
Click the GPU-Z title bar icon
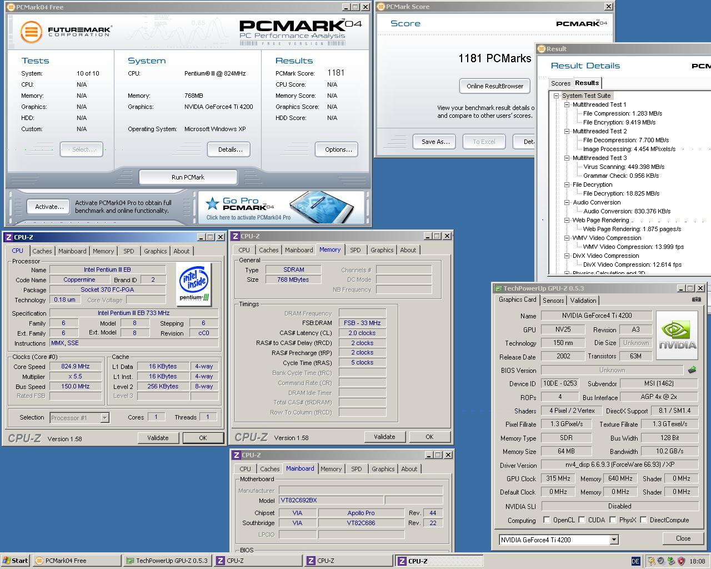tap(498, 288)
